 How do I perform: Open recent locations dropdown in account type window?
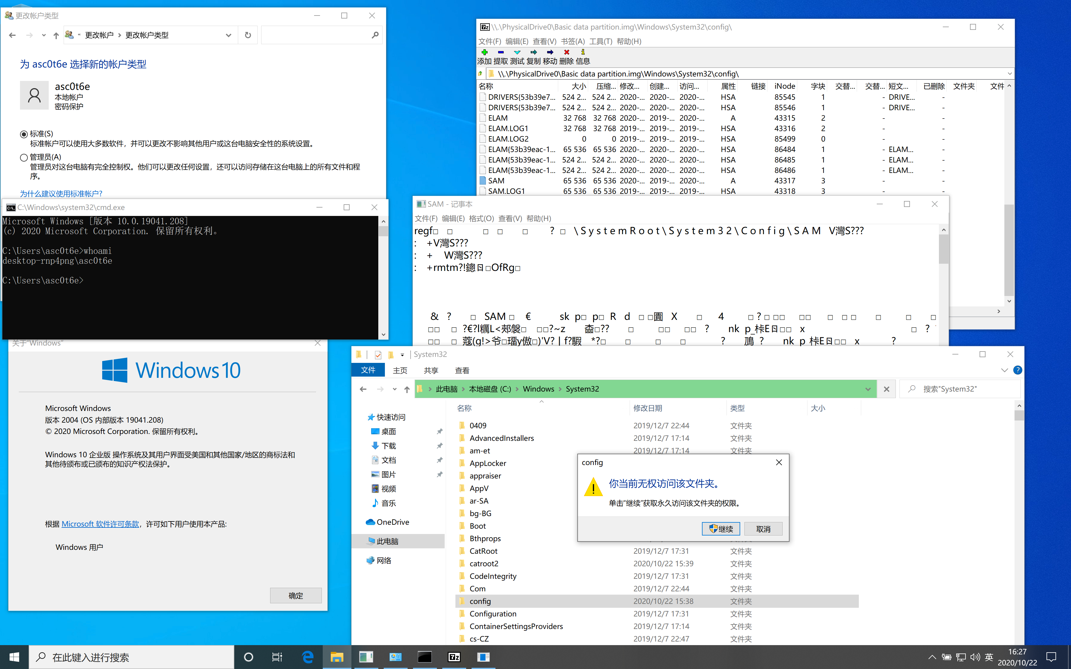(x=43, y=36)
